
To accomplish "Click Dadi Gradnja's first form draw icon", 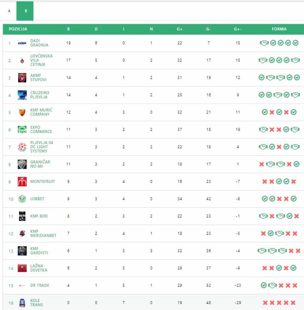I will pos(264,43).
